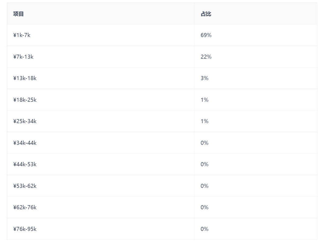Click the 占比 value for ¥18k-25k

click(205, 100)
